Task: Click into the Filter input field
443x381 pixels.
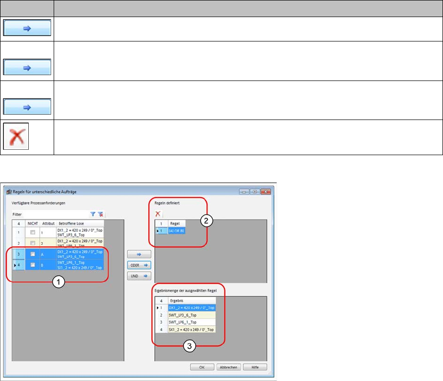Action: (x=55, y=214)
